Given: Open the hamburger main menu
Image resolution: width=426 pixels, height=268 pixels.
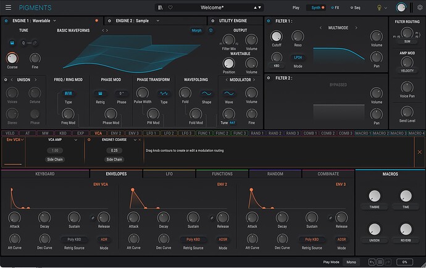Looking at the screenshot, I should pos(9,7).
